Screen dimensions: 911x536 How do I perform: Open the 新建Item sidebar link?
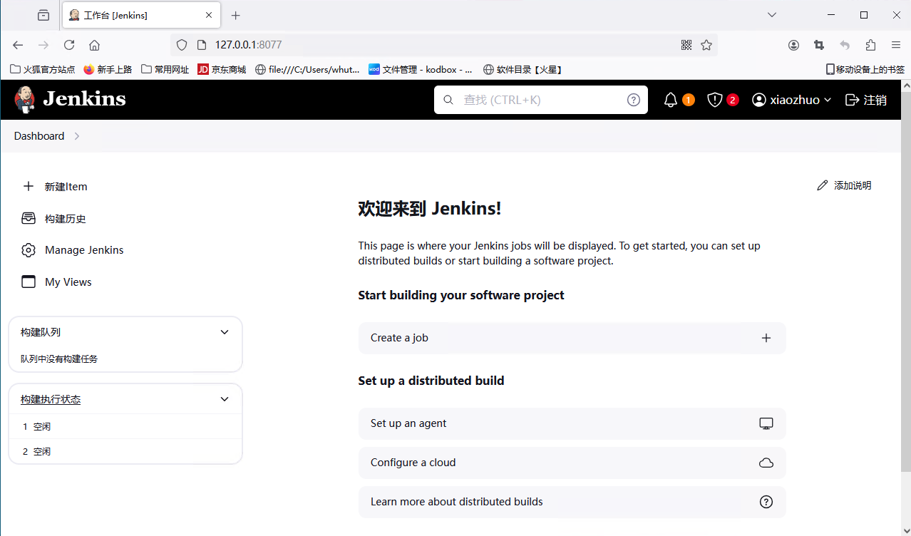tap(66, 186)
